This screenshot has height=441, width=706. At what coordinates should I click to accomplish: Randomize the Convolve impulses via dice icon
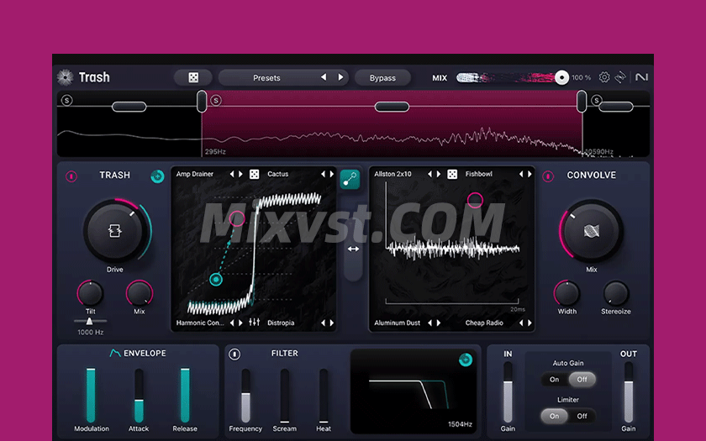coord(452,174)
